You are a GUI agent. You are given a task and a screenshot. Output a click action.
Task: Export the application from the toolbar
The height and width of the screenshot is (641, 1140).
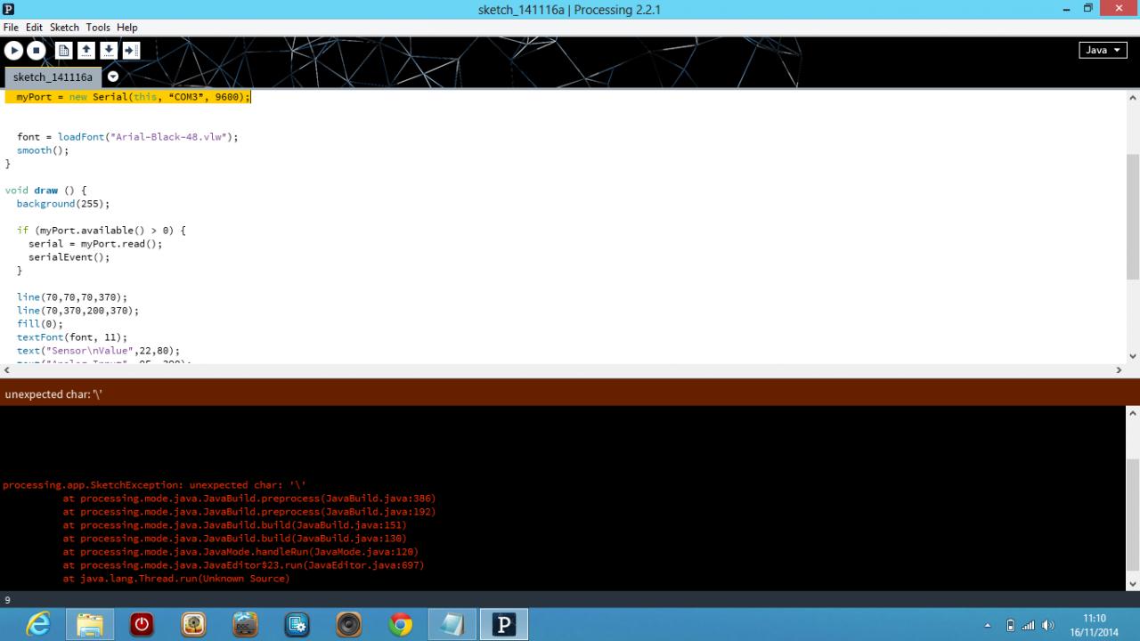131,51
